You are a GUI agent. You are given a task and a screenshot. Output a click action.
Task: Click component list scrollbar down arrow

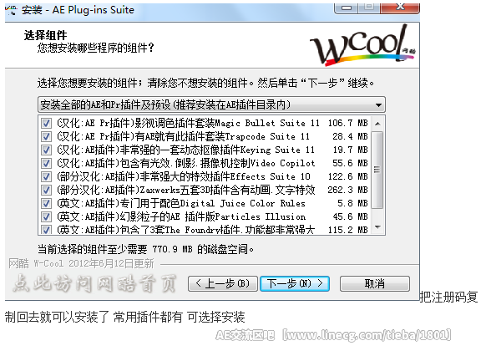(x=377, y=227)
